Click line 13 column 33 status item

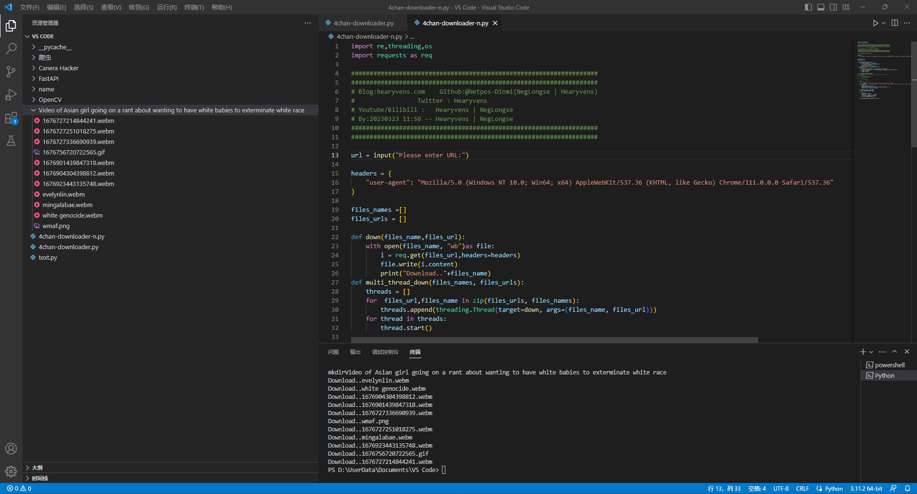(x=724, y=488)
